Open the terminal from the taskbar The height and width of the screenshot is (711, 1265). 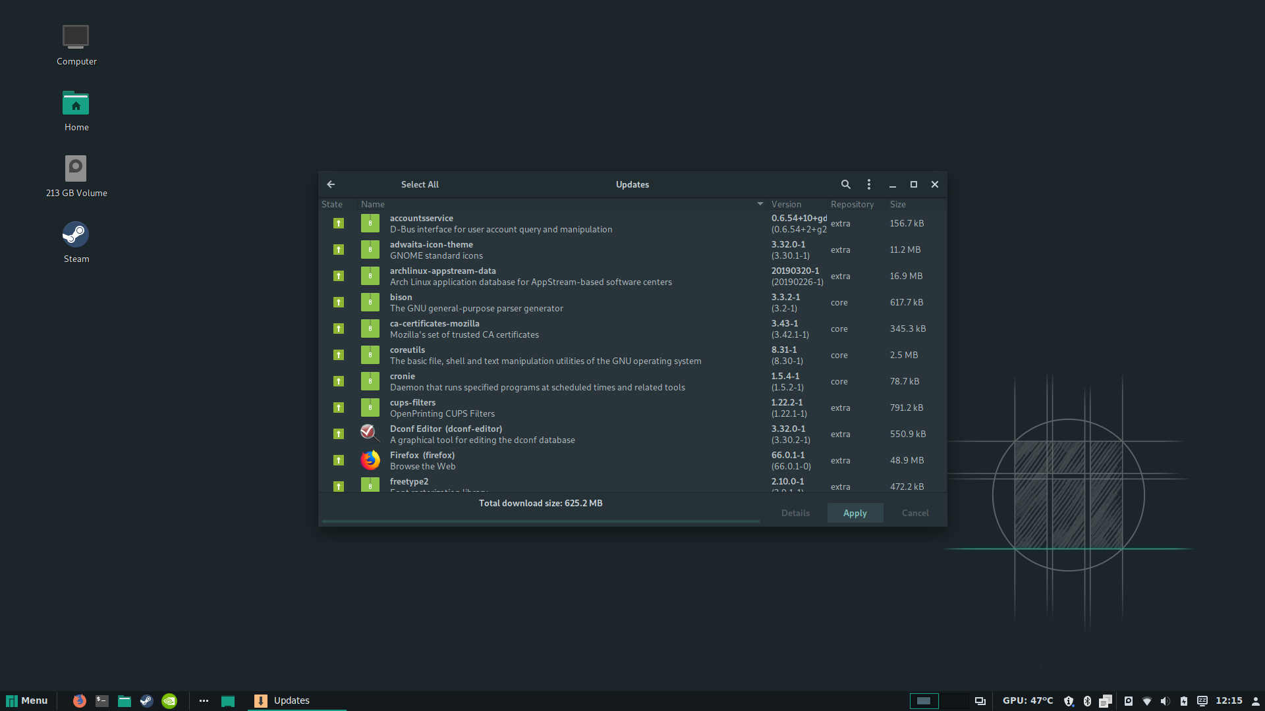tap(102, 700)
